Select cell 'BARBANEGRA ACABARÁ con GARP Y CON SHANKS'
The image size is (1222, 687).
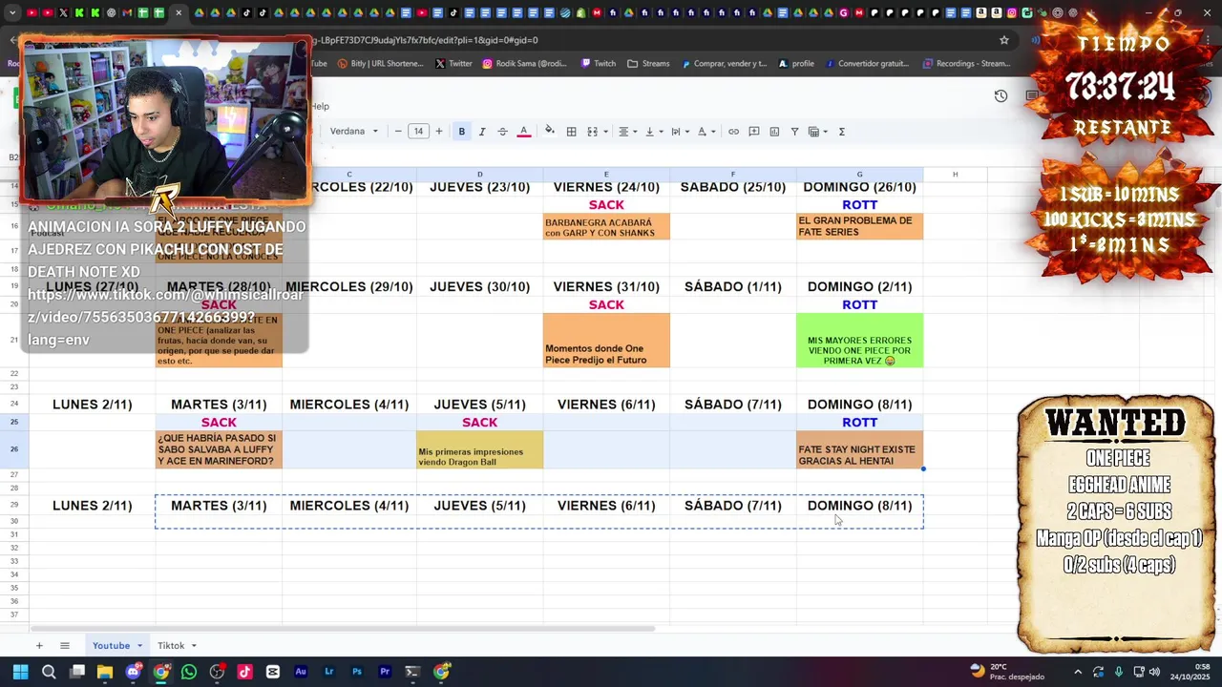[x=606, y=227]
